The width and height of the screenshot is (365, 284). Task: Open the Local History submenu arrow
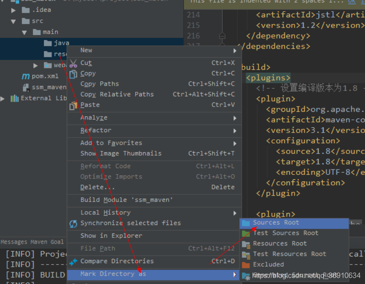(x=235, y=213)
